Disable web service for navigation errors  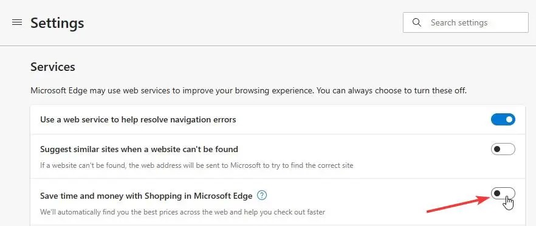click(x=503, y=119)
